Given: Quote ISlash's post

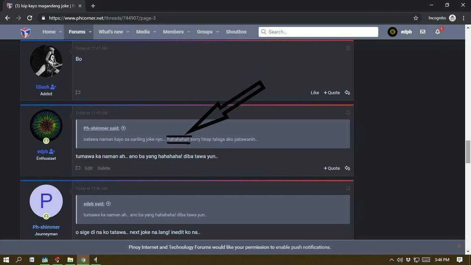Looking at the screenshot, I should (x=332, y=93).
